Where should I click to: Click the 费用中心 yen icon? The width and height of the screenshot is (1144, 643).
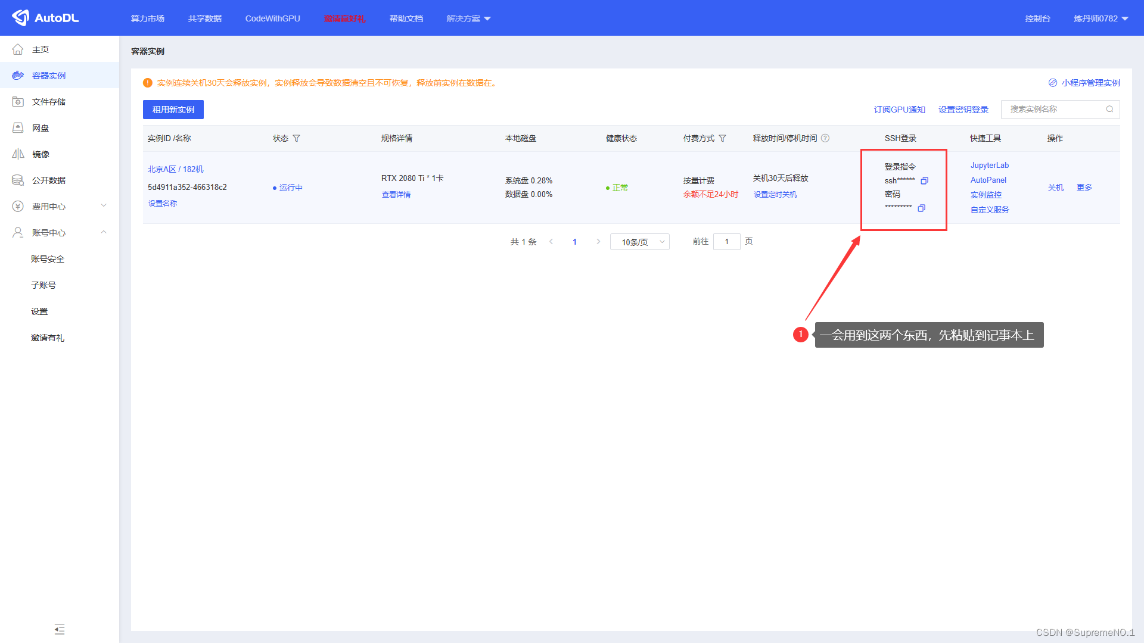point(18,207)
